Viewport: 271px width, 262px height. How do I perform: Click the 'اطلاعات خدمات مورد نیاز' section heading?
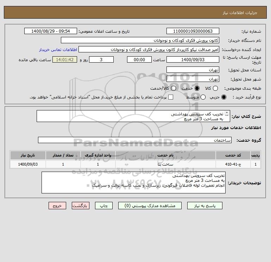pyautogui.click(x=236, y=128)
